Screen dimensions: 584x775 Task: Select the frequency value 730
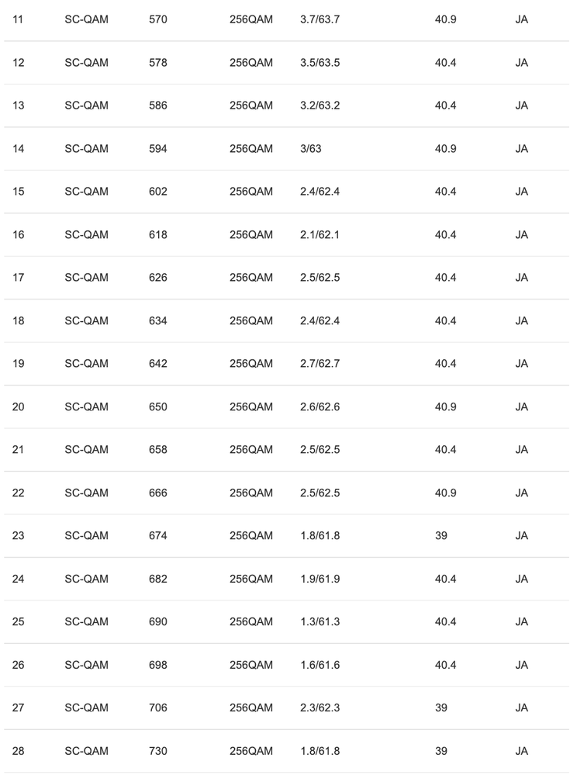pos(157,751)
